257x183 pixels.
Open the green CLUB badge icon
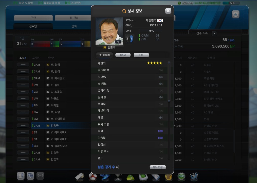point(181,176)
